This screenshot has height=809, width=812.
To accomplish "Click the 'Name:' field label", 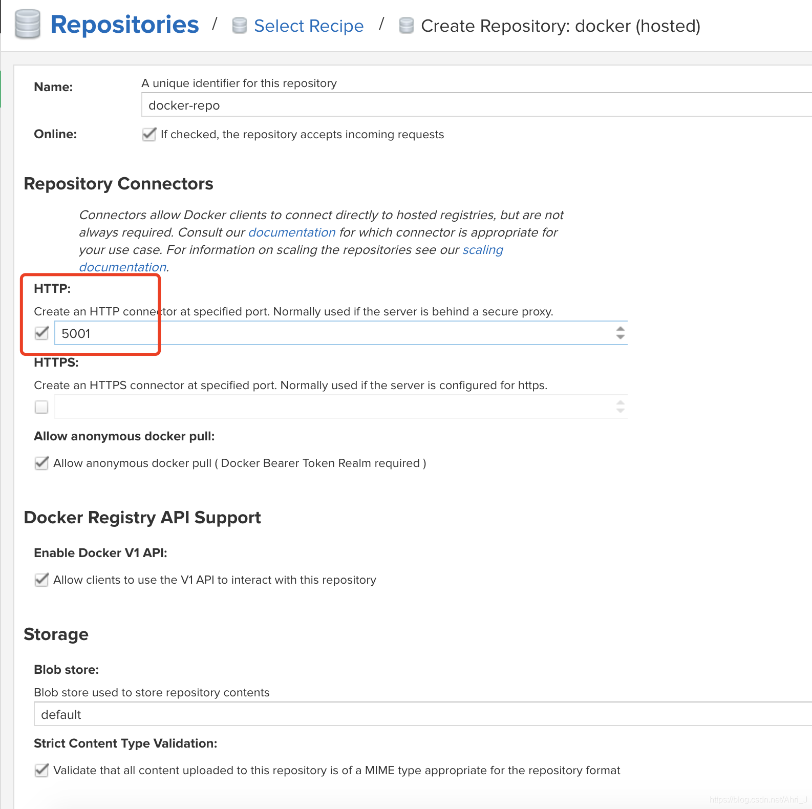I will (53, 87).
